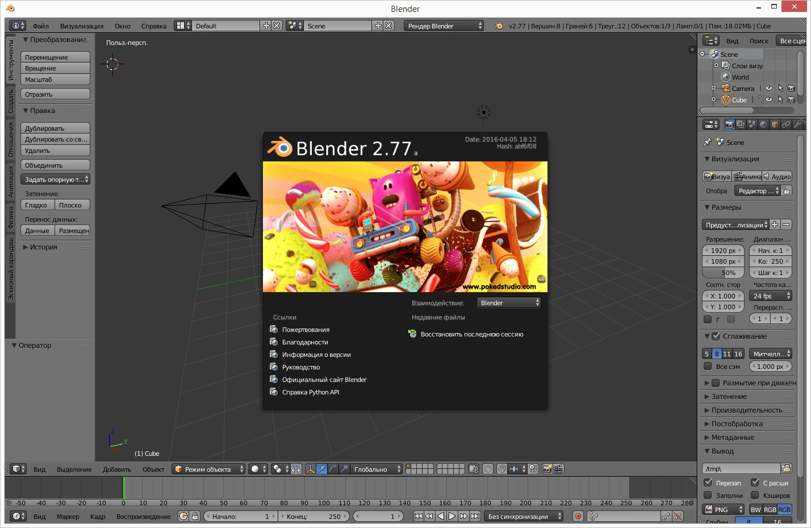Open the Глобально orientation dropdown
Viewport: 811px width, 528px height.
point(377,469)
